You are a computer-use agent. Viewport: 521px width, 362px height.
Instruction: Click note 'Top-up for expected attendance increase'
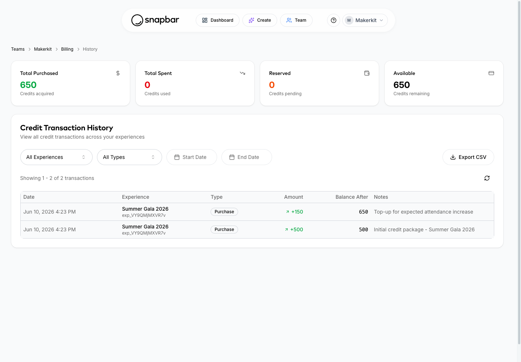point(423,212)
